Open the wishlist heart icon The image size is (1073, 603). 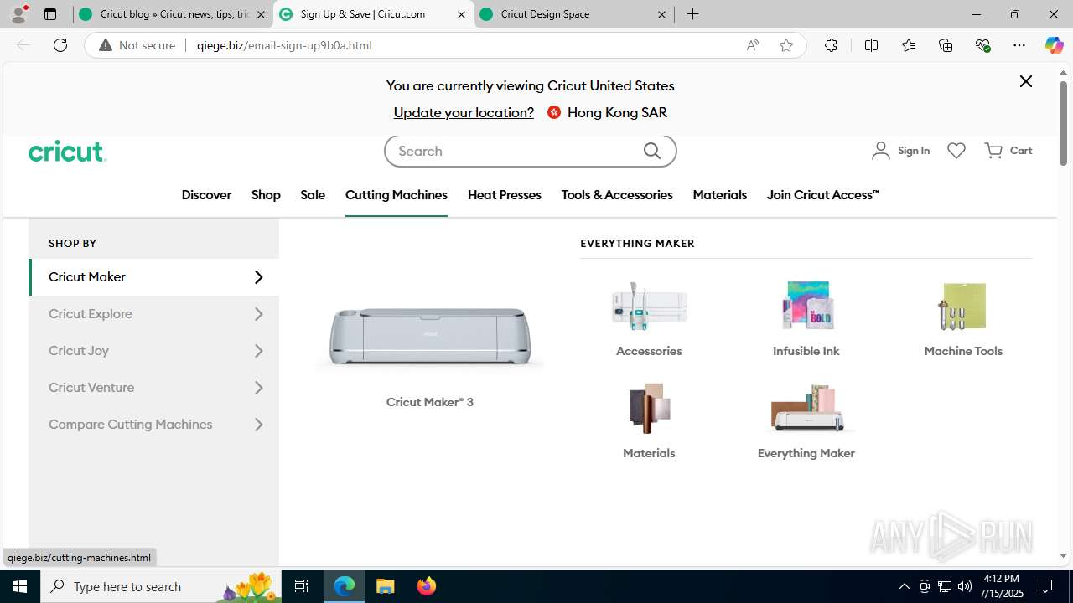pos(956,151)
